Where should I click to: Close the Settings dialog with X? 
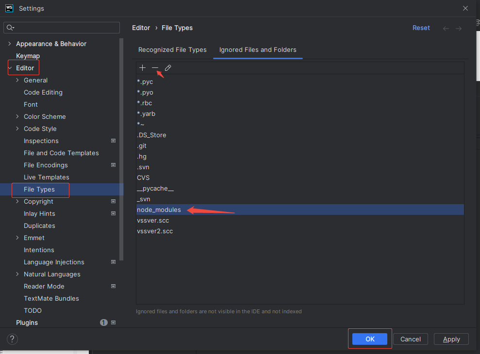coord(465,8)
